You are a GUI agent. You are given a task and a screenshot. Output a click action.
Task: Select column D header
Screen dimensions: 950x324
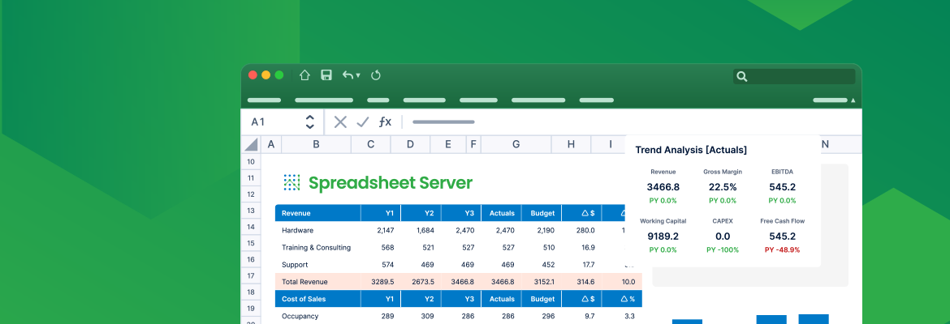pyautogui.click(x=410, y=144)
